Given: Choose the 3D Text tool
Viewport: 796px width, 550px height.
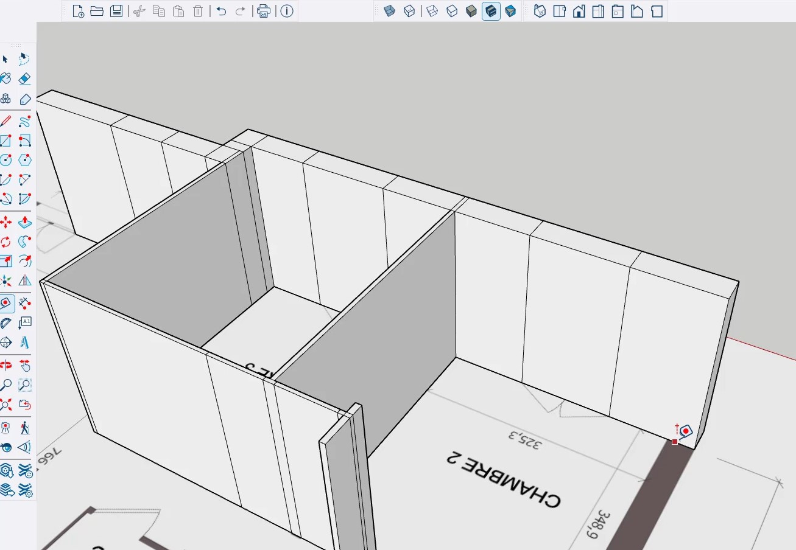Looking at the screenshot, I should click(25, 343).
